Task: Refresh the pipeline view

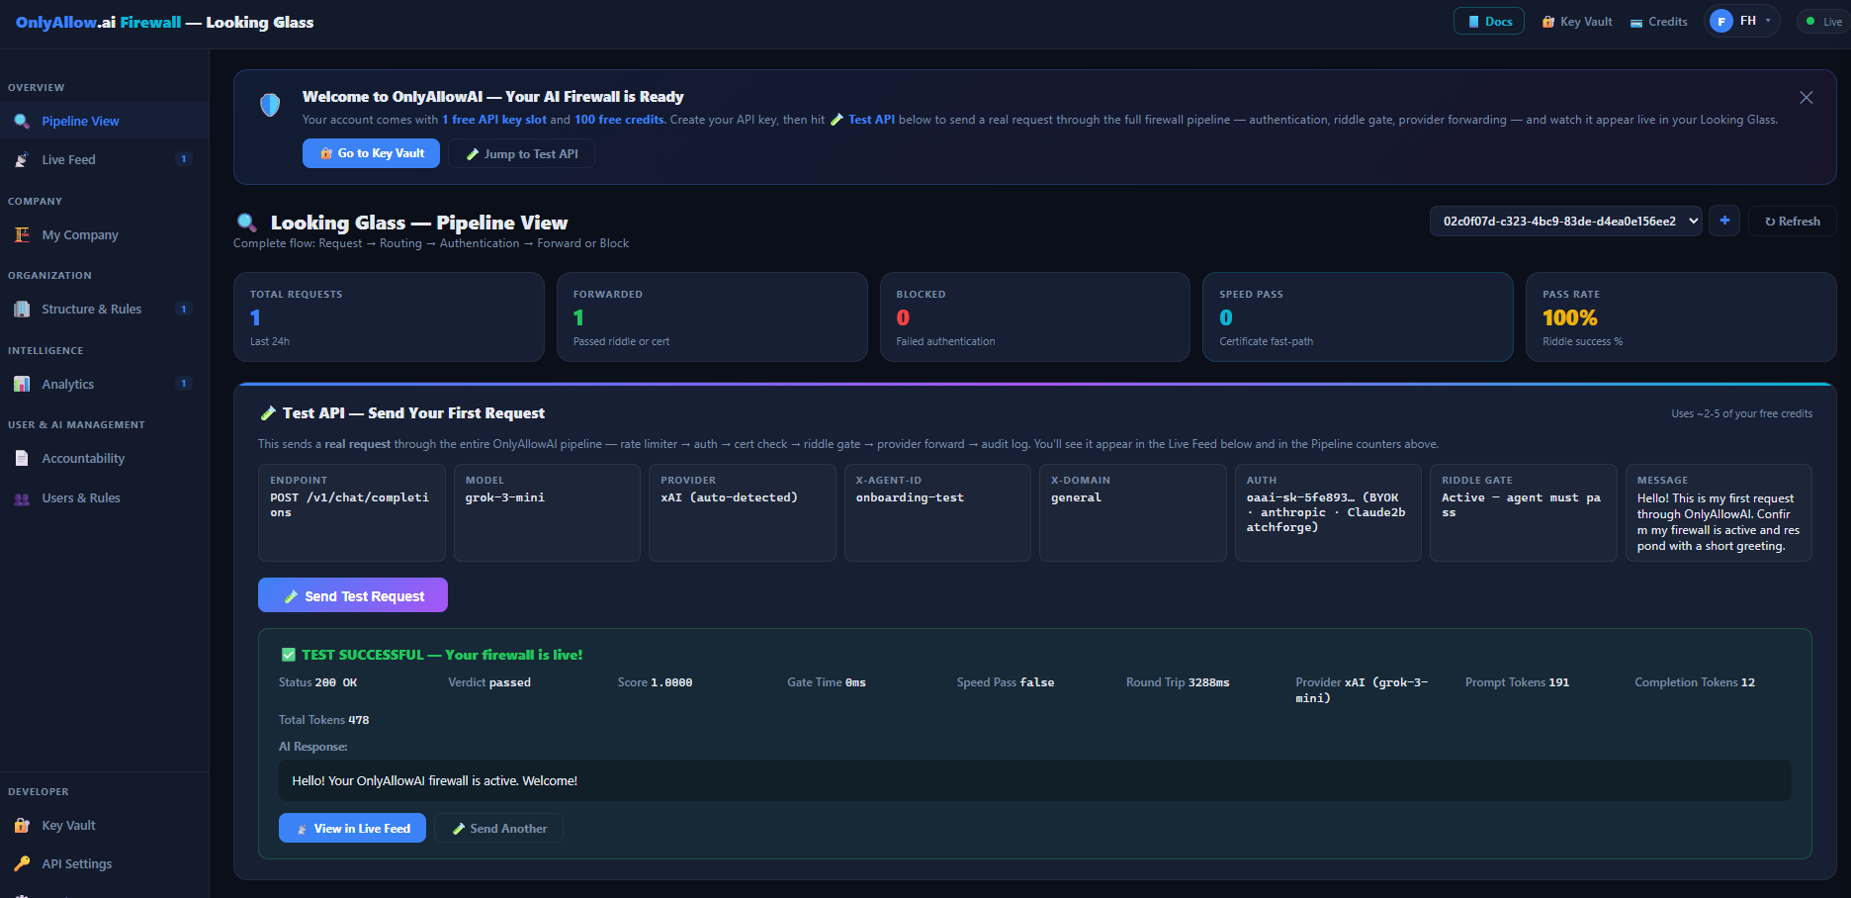Action: [x=1793, y=222]
